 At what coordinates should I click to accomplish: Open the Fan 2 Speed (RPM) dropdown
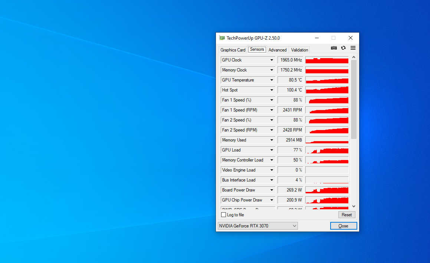(x=272, y=130)
